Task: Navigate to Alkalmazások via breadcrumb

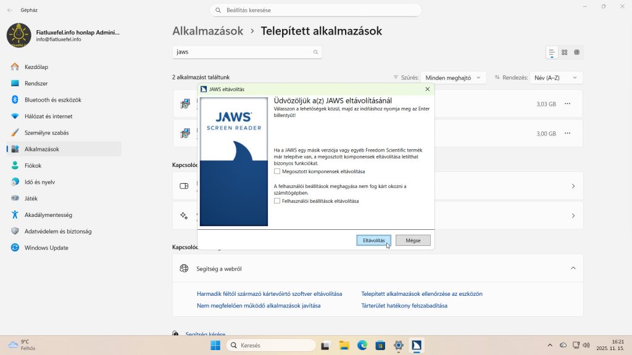Action: pyautogui.click(x=208, y=31)
